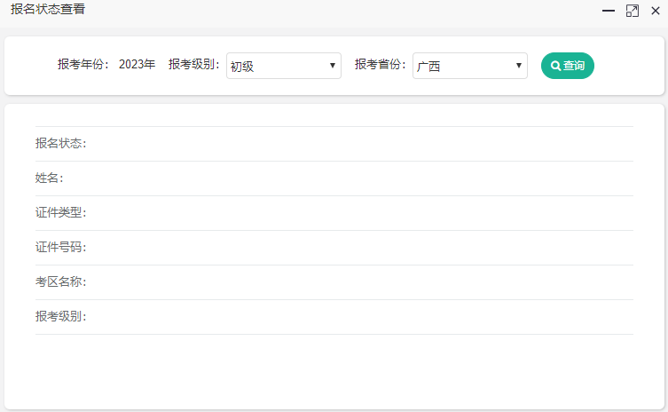Click the 证件类型: row label
668x412 pixels.
coord(61,212)
